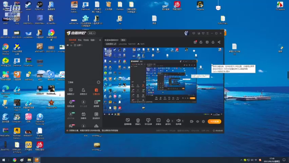
Task: Open the danmaku assistant (弹幕助手) tool
Action: (x=71, y=92)
